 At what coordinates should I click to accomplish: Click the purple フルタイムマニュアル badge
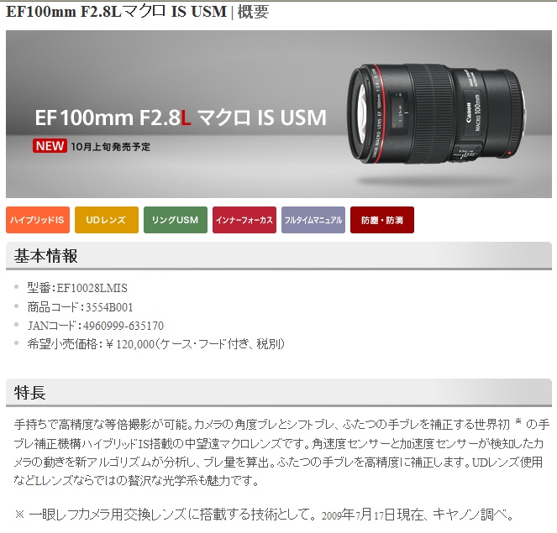[x=313, y=220]
